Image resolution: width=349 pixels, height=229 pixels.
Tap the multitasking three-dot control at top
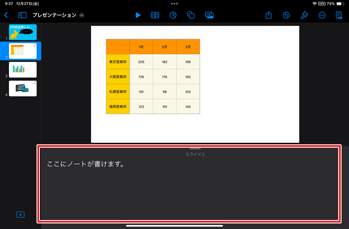(174, 3)
